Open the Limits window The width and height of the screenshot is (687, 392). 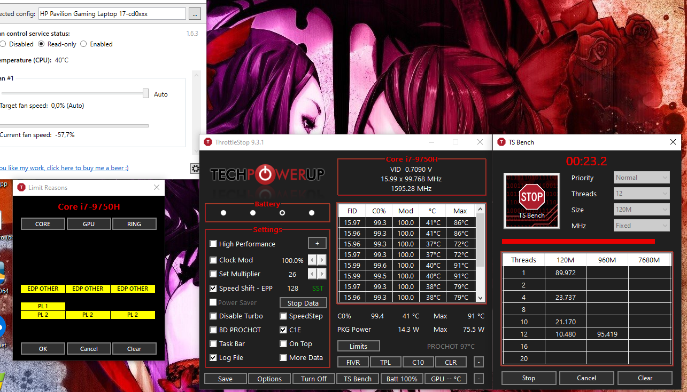(x=358, y=346)
